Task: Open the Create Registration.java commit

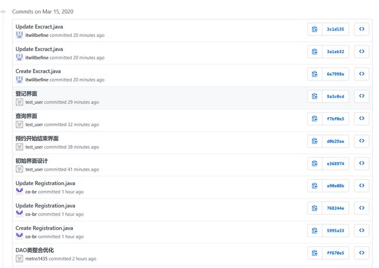Action: point(44,228)
